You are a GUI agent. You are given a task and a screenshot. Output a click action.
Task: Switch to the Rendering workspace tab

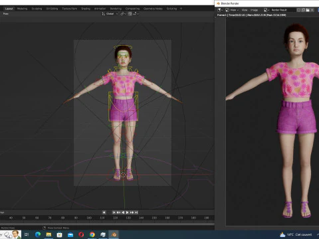click(x=116, y=9)
